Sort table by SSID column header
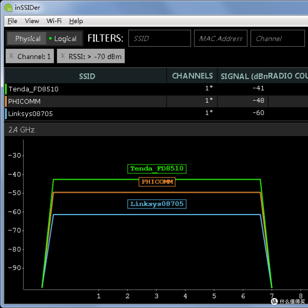The image size is (308, 308). (86, 76)
